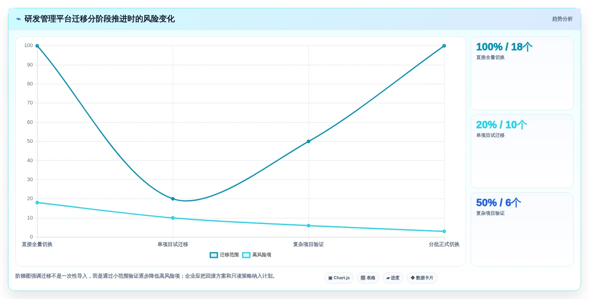Toggle the 迁移范围 legend swatch
The width and height of the screenshot is (589, 299).
pos(214,255)
